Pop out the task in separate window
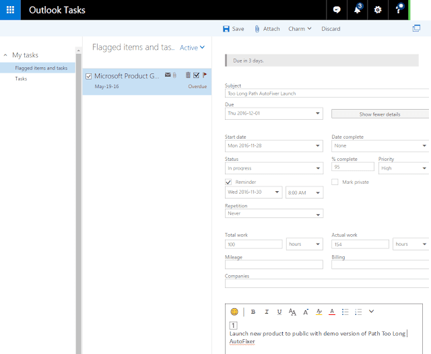Viewport: 431px width, 354px height. point(416,28)
